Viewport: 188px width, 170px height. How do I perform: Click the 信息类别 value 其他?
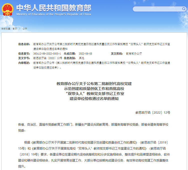(x=82, y=58)
